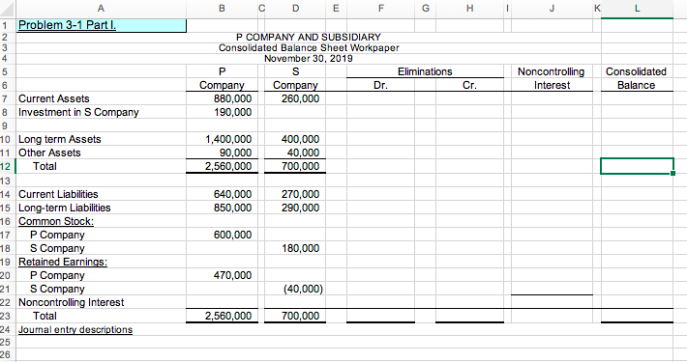The width and height of the screenshot is (687, 362).
Task: Click fill handle of selected cell
Action: [x=673, y=174]
